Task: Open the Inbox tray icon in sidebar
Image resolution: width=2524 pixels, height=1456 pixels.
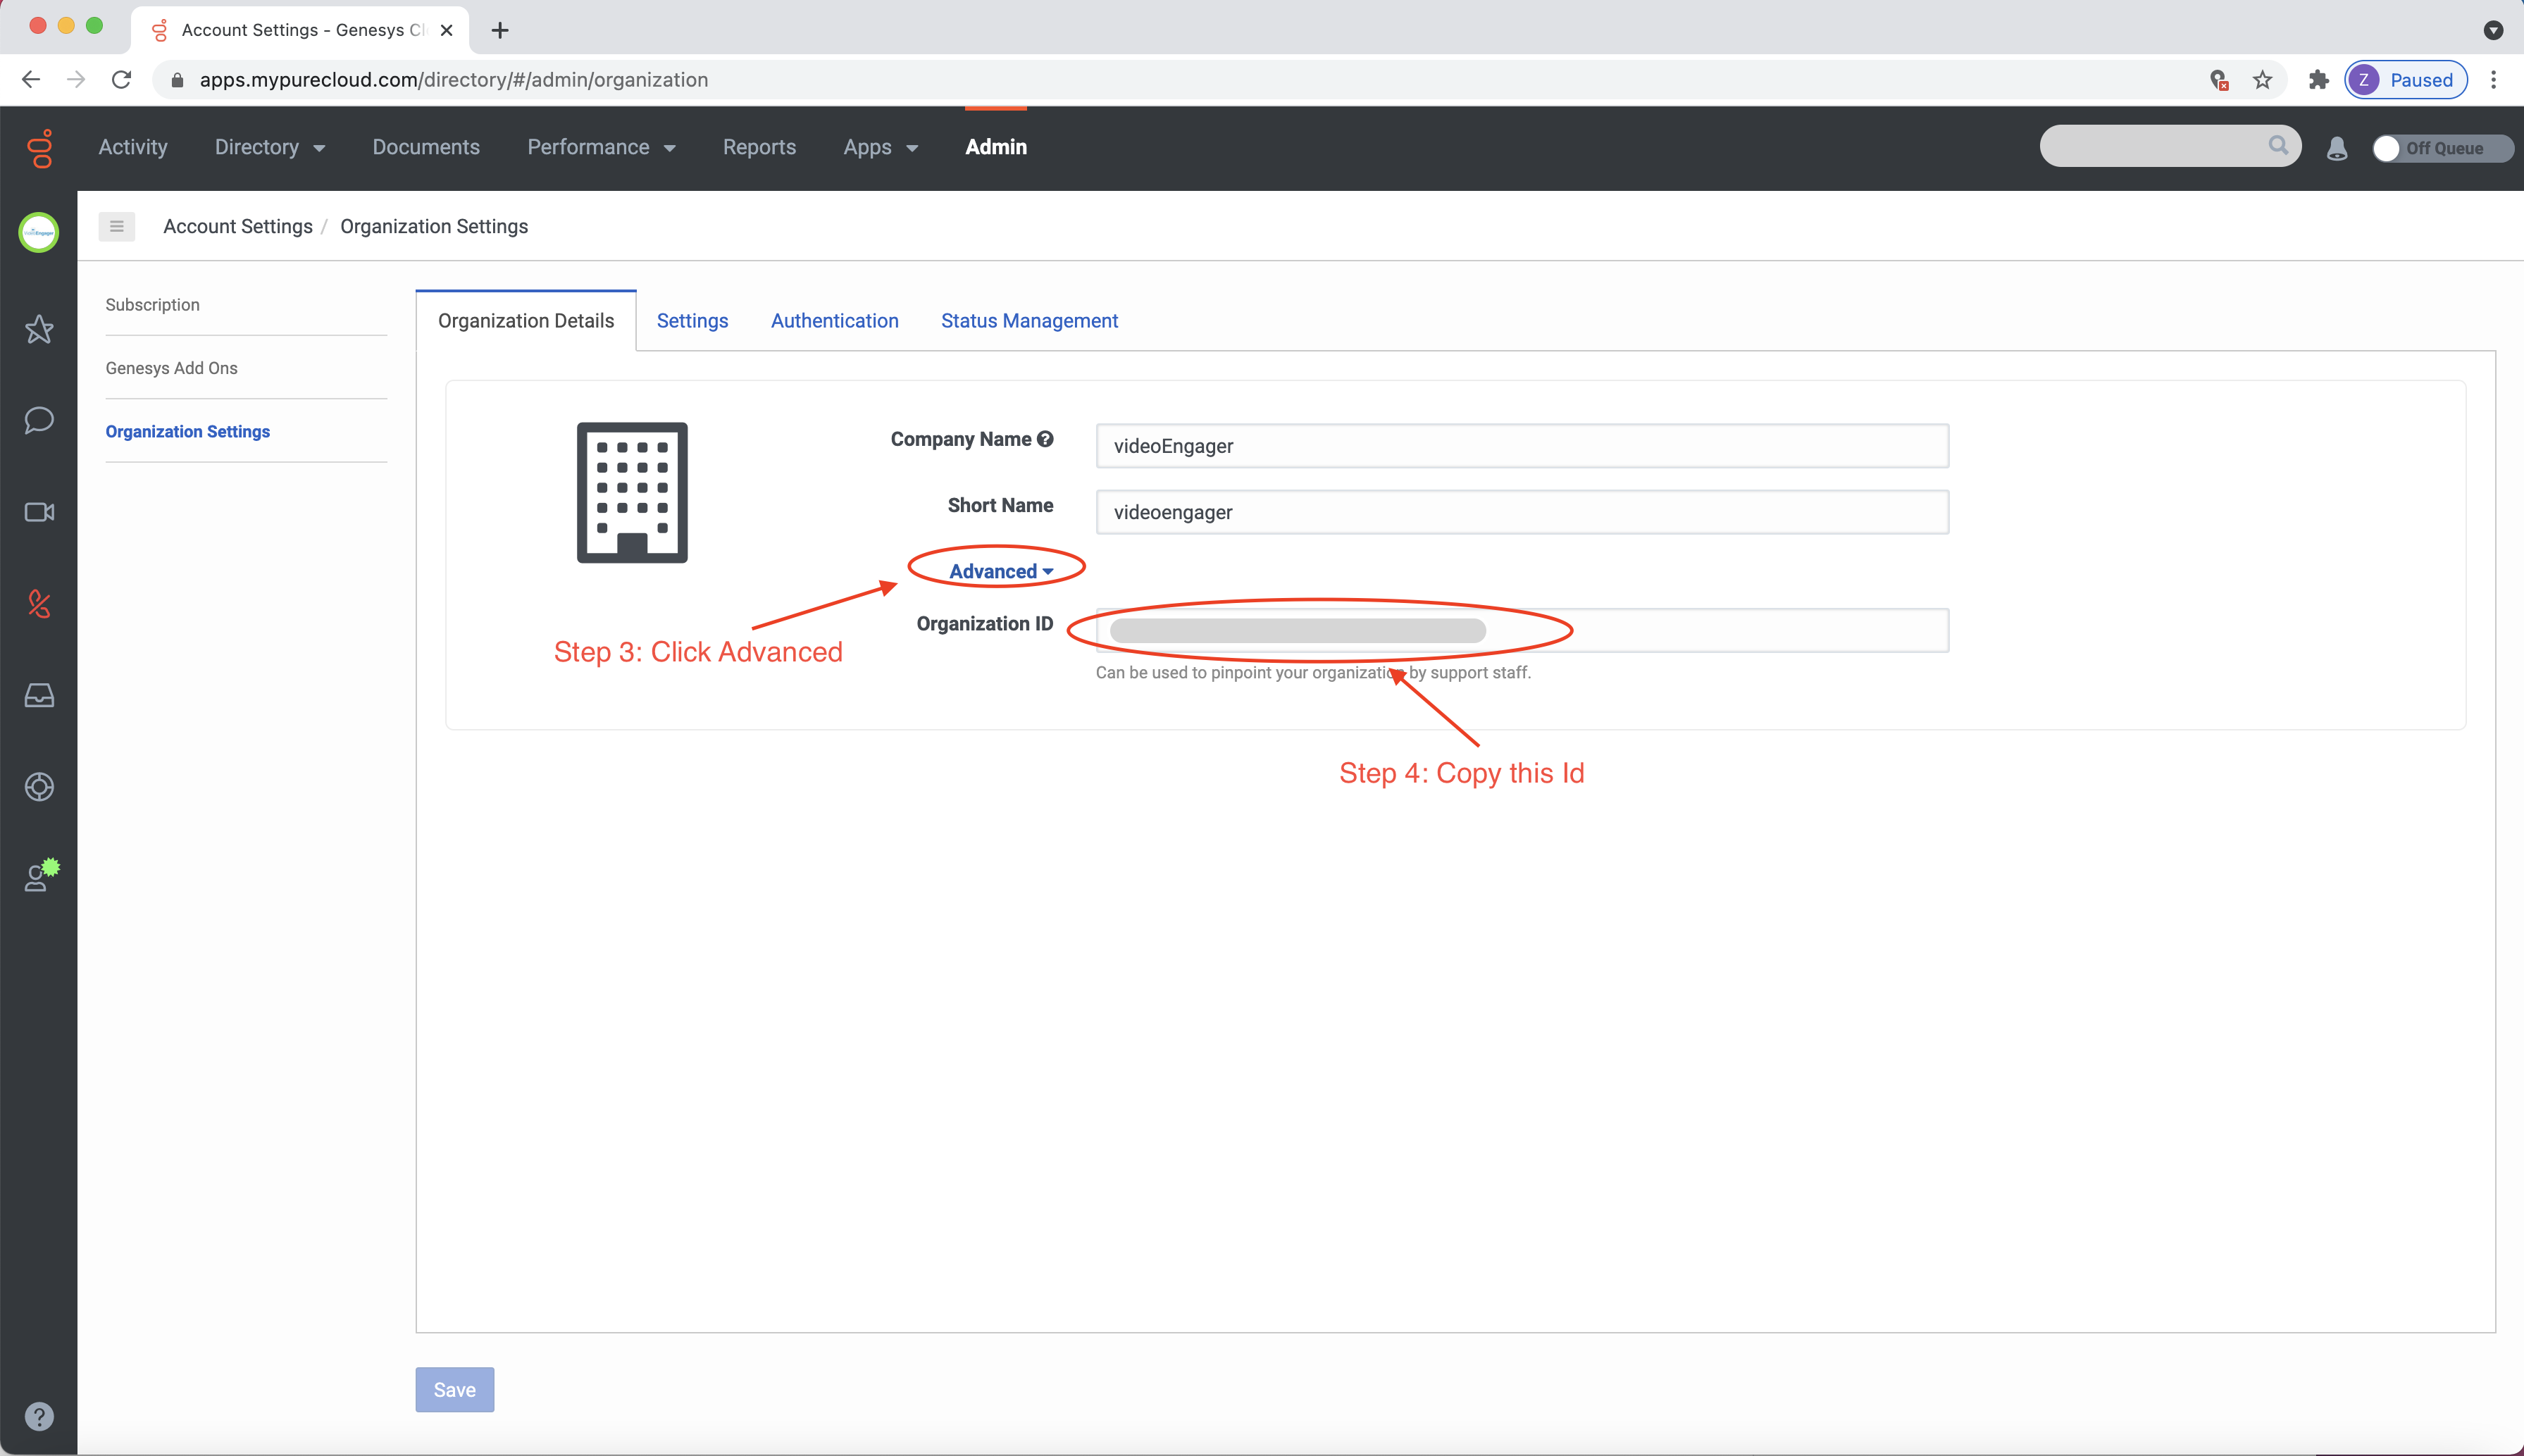Action: [x=39, y=695]
